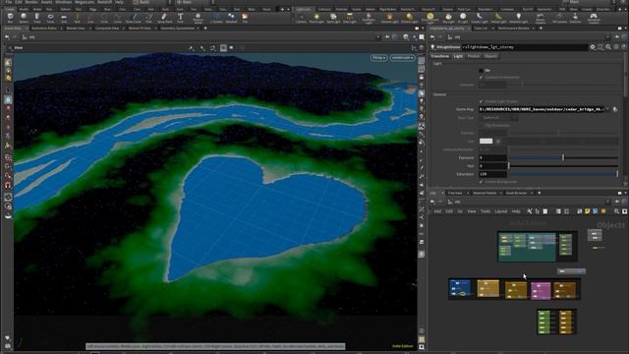The image size is (629, 354).
Task: Create an Environment Light from shelf
Action: [430, 18]
